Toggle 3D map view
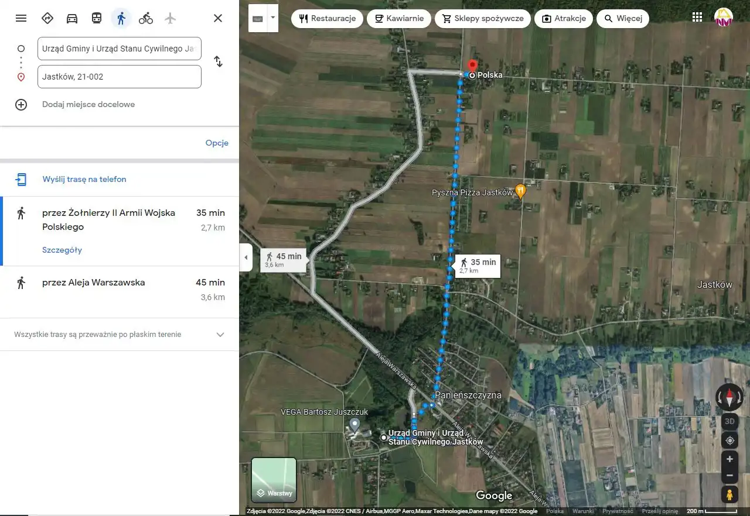The image size is (750, 516). coord(729,421)
